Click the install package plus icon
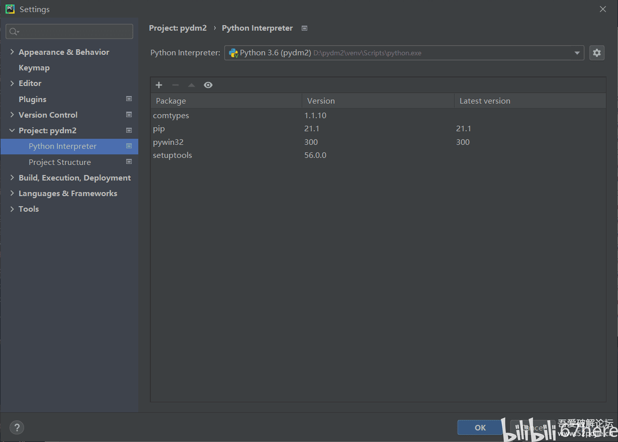Image resolution: width=618 pixels, height=442 pixels. click(x=159, y=85)
